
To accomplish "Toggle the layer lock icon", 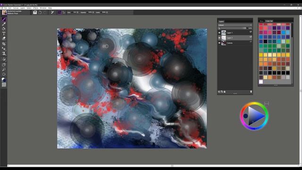I will 225,92.
